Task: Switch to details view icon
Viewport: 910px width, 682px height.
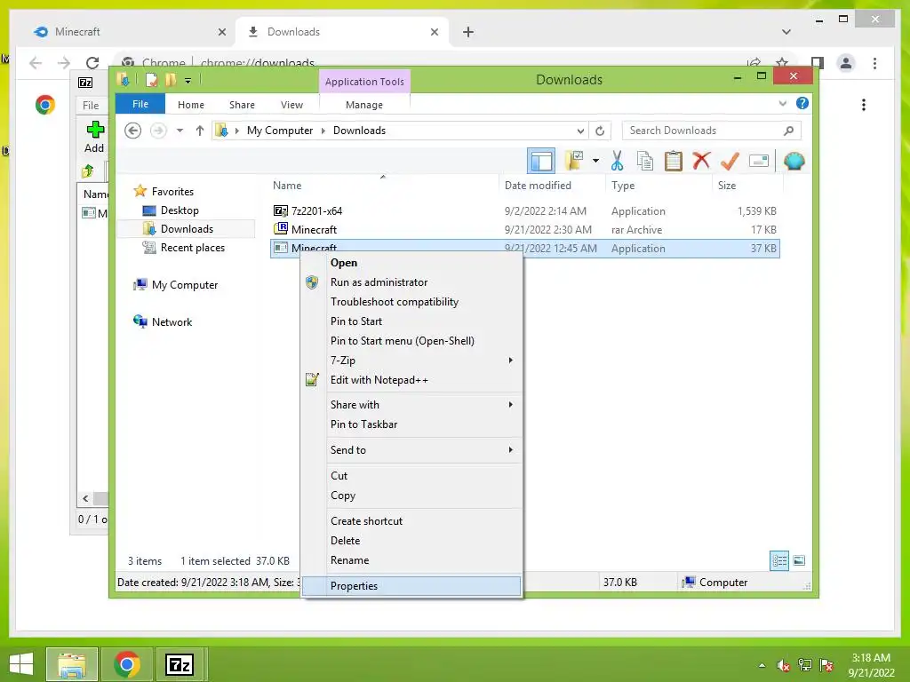Action: 779,561
